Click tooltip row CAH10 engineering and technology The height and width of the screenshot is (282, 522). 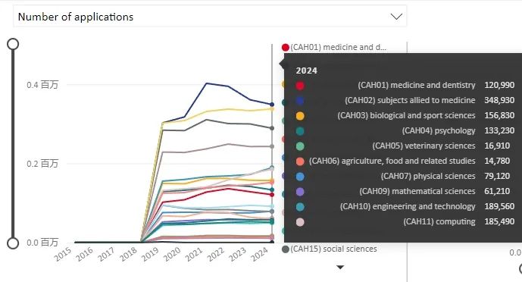coord(405,206)
